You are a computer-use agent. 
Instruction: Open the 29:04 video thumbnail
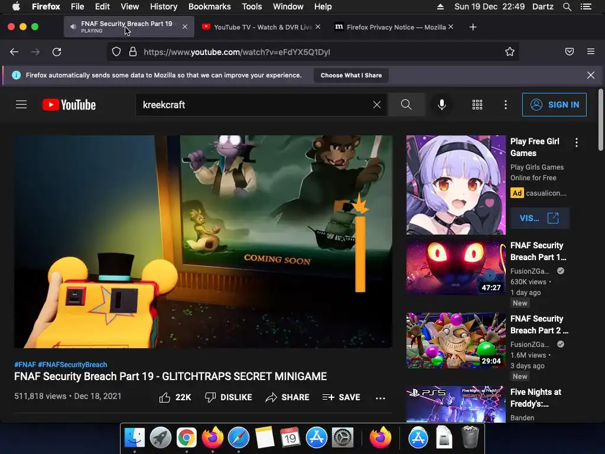tap(456, 340)
